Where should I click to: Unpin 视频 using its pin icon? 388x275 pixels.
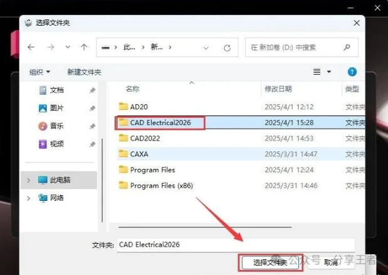click(92, 144)
